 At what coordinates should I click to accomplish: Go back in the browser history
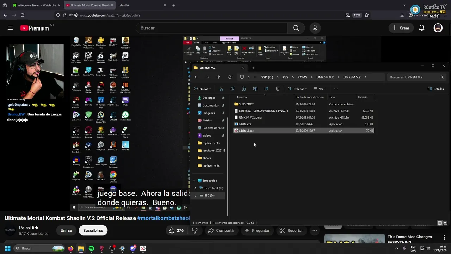click(5, 15)
